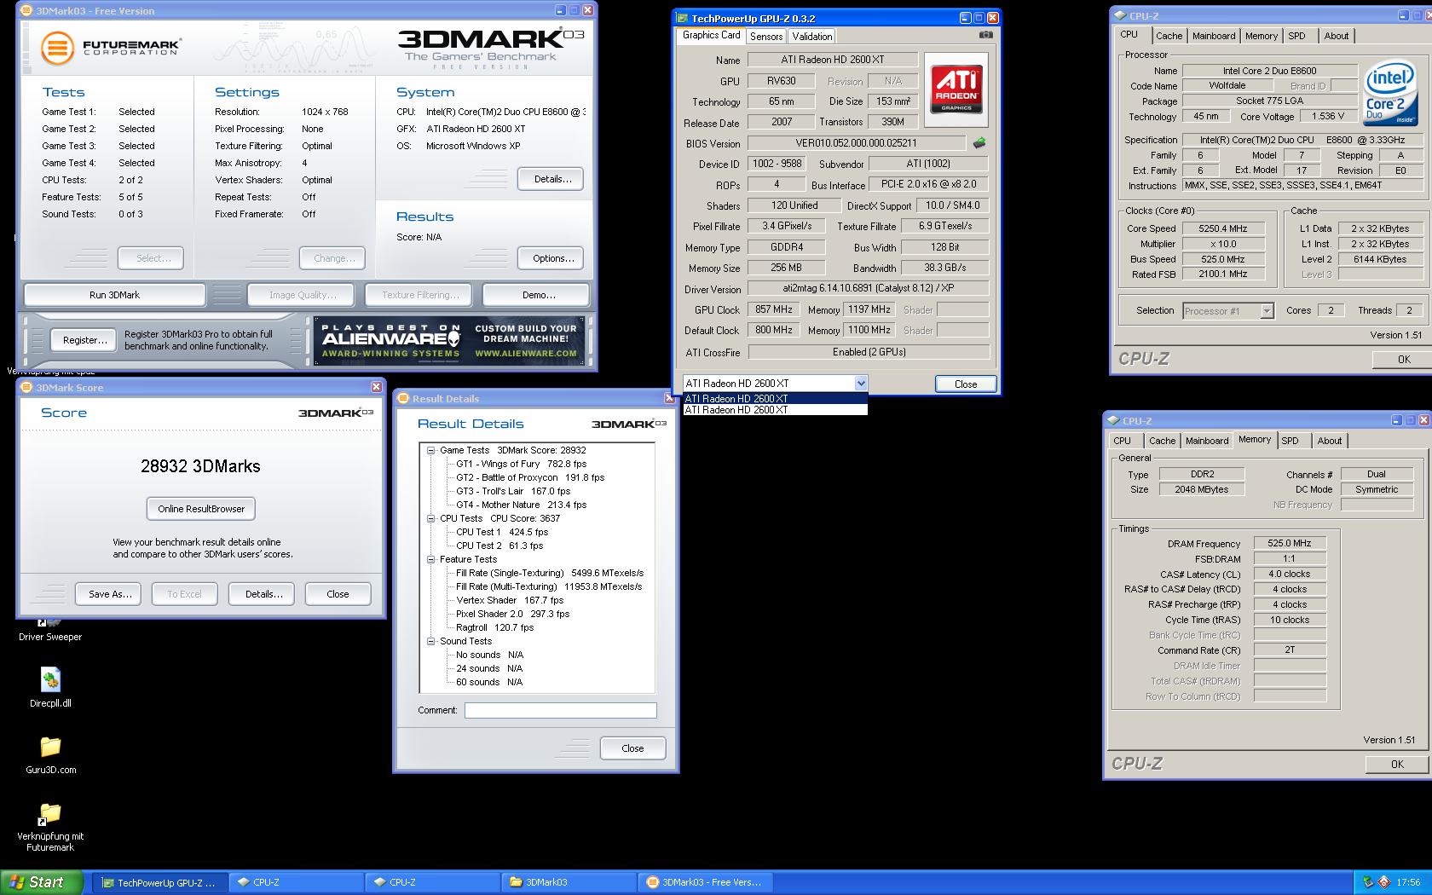Launch the Demo in 3DMark03

click(538, 295)
